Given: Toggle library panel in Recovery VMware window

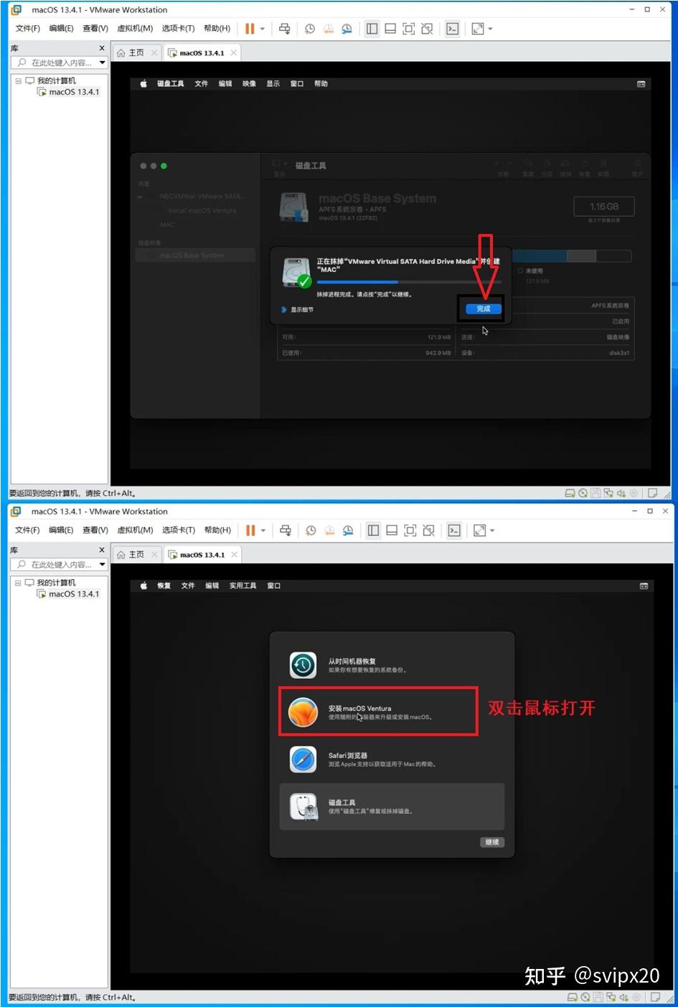Looking at the screenshot, I should coord(373,530).
